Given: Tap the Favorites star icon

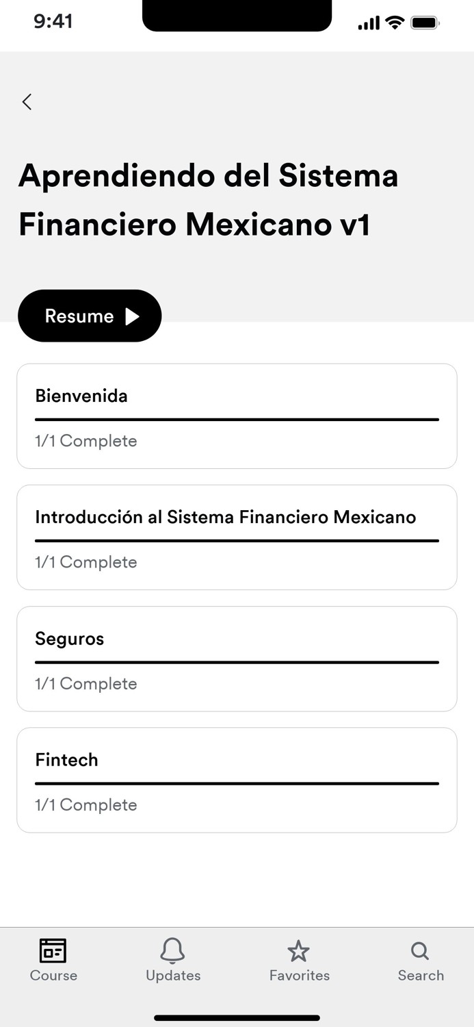Looking at the screenshot, I should (x=299, y=950).
